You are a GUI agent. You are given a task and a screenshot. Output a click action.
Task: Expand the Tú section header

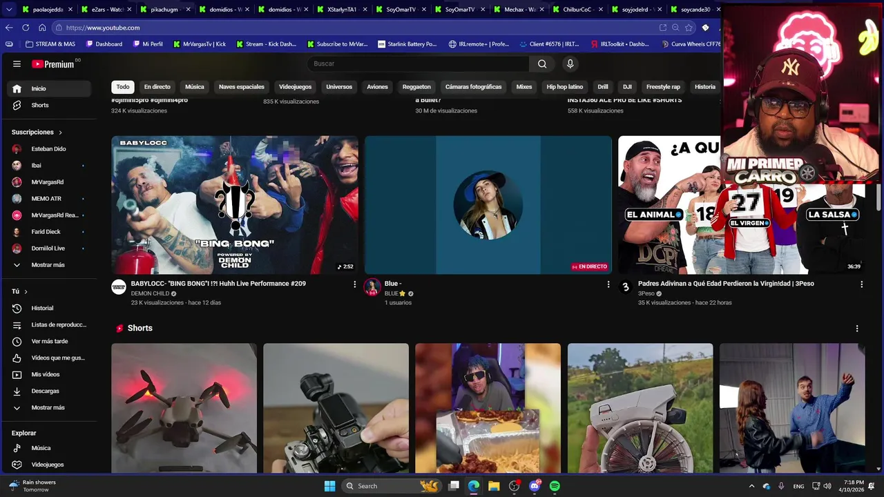pos(19,291)
